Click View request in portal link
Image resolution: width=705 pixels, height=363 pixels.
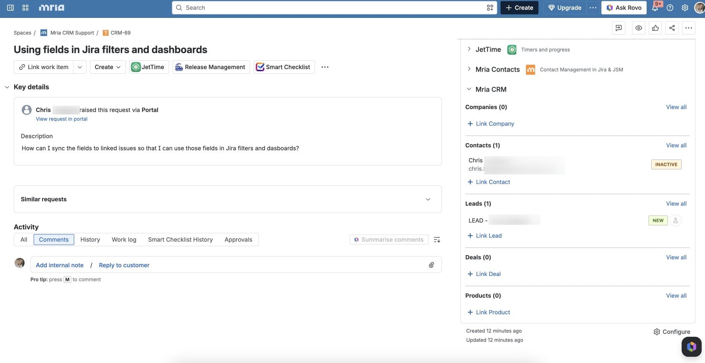(62, 119)
